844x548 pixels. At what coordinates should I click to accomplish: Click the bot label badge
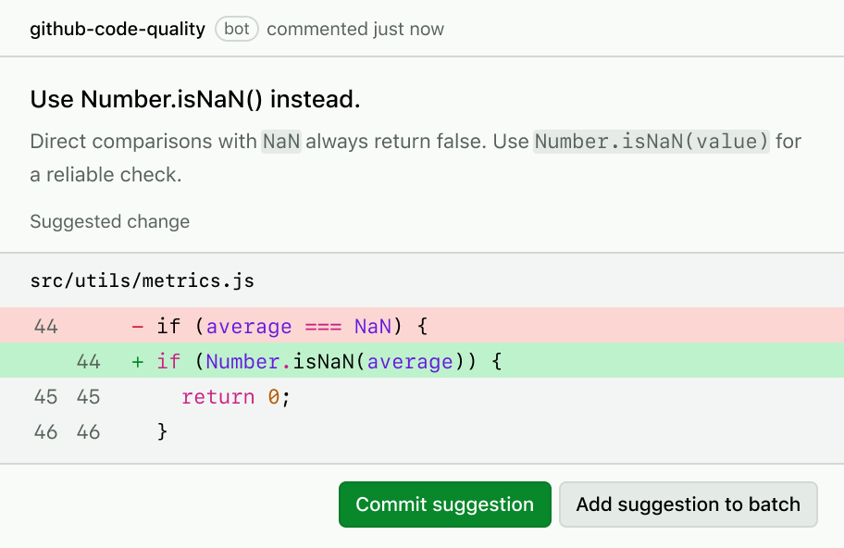237,29
